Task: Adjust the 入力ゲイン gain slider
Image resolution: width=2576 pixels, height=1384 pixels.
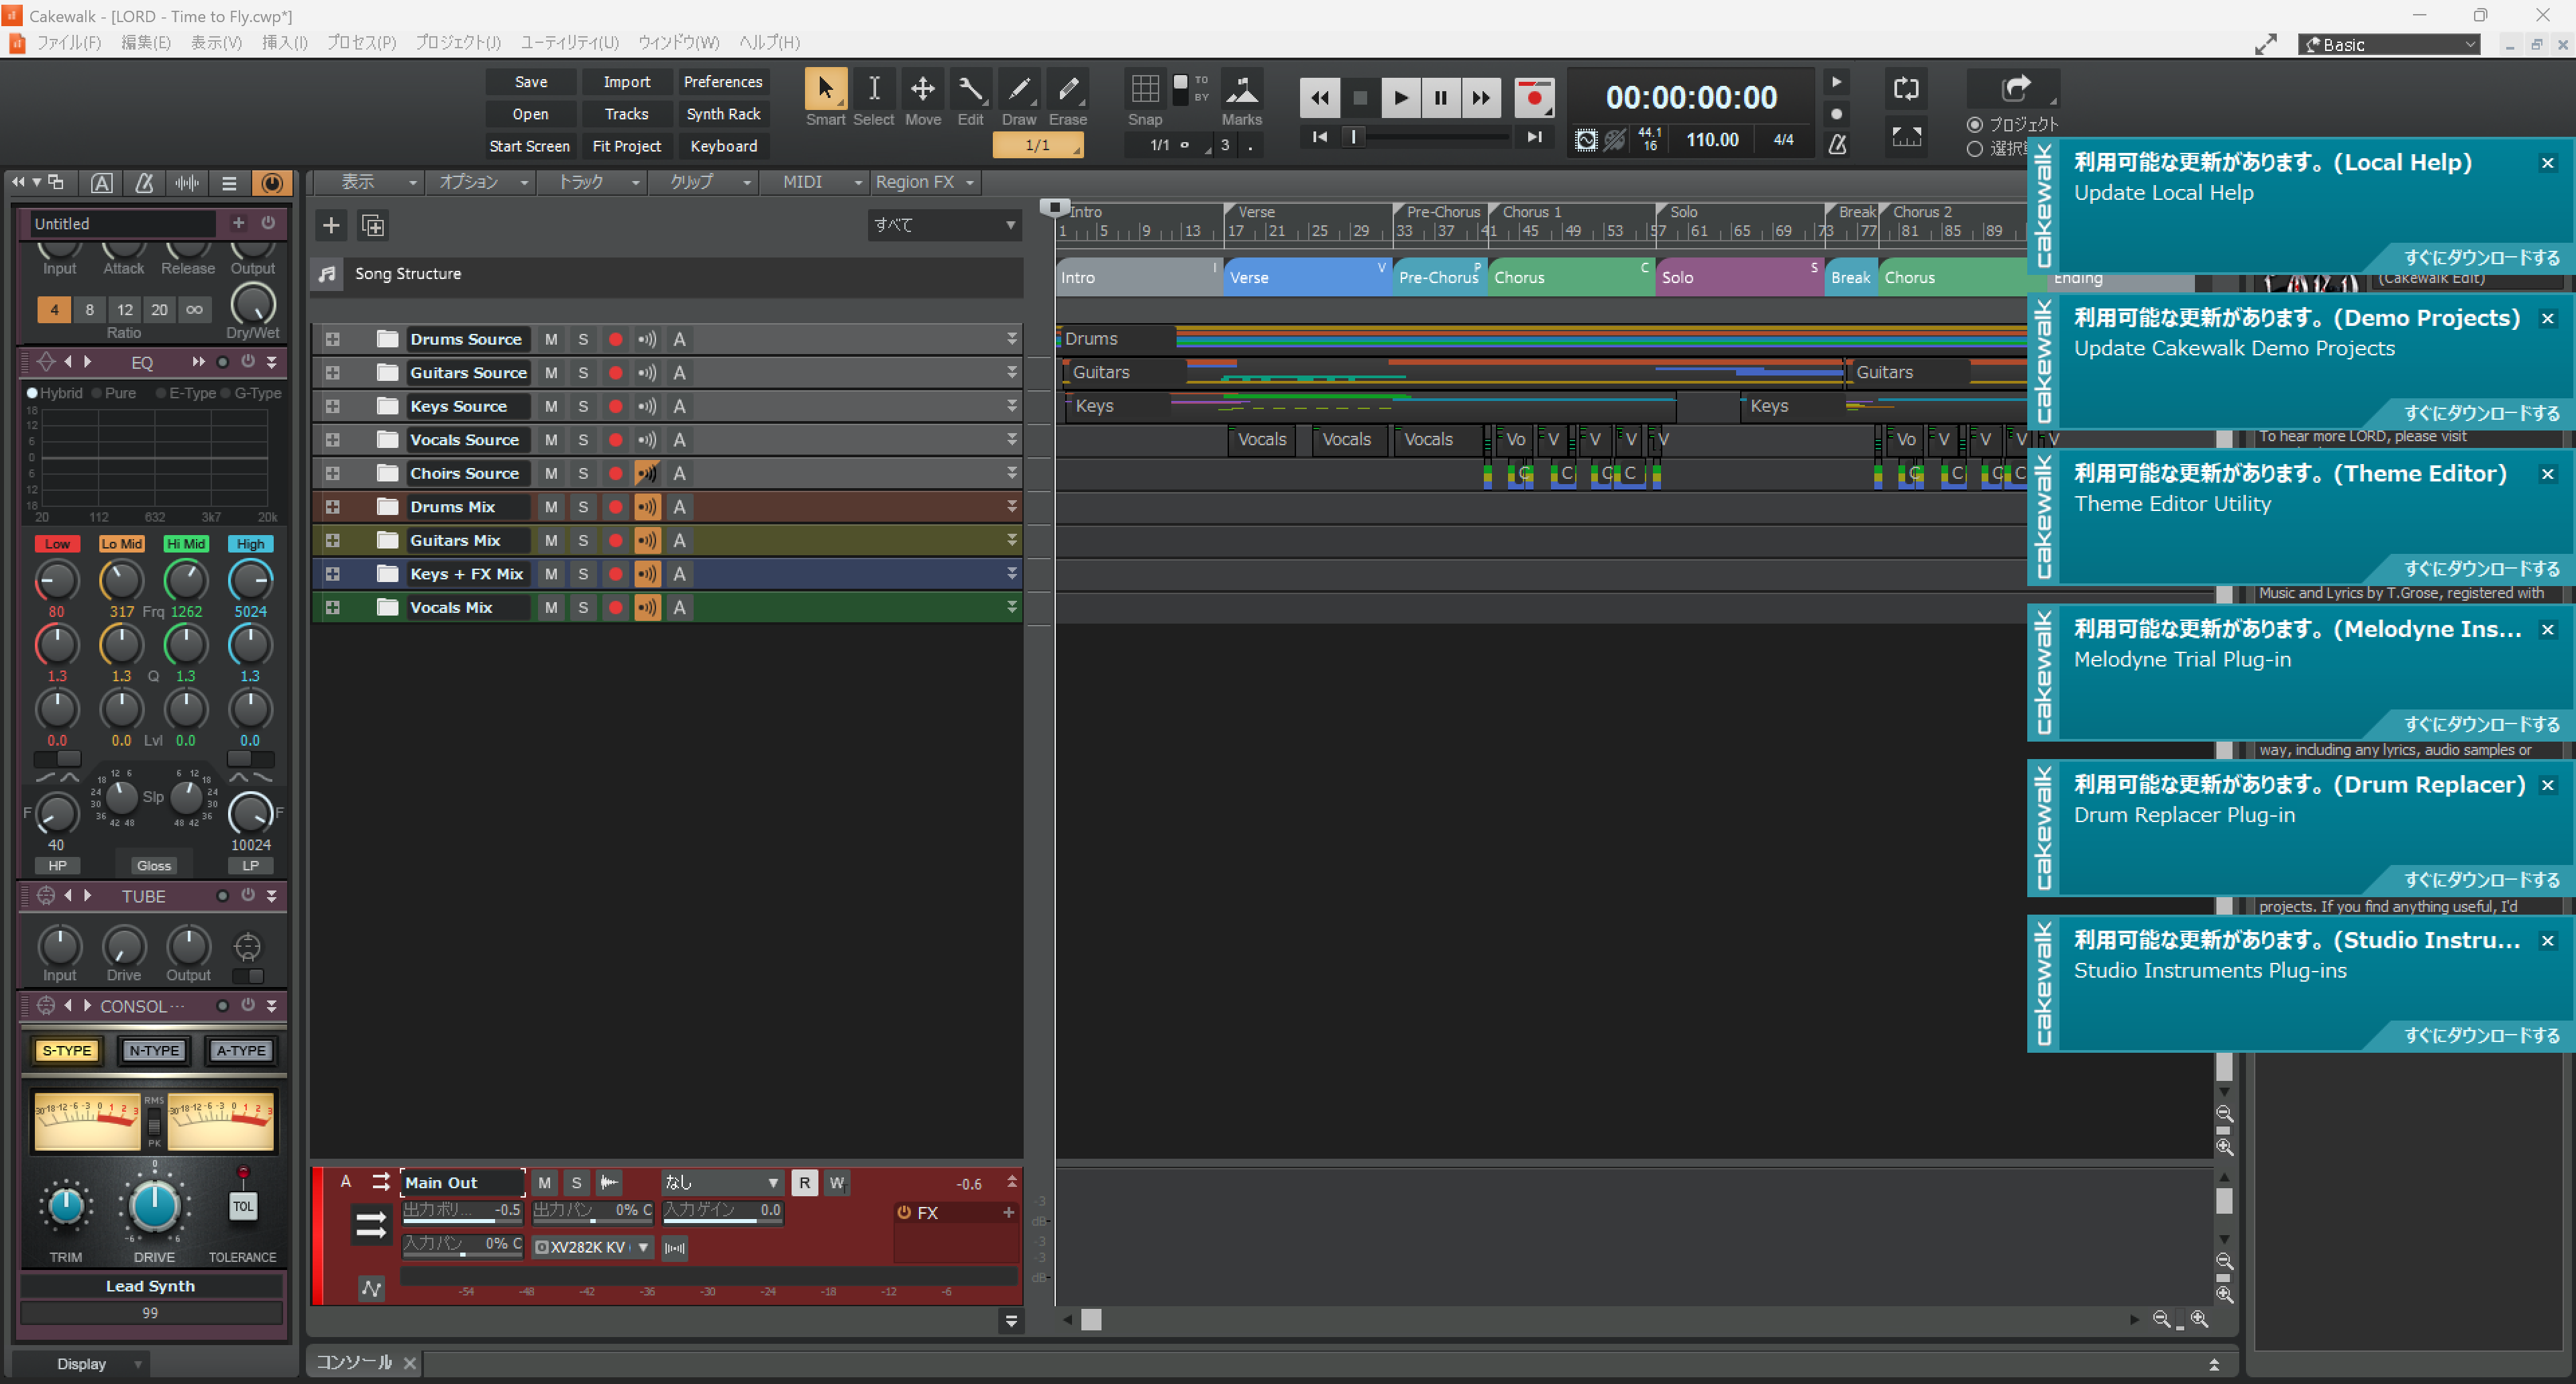Action: click(x=722, y=1212)
